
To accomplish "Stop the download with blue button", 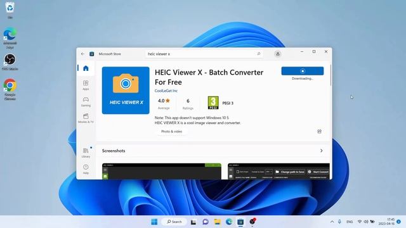I will pos(303,71).
